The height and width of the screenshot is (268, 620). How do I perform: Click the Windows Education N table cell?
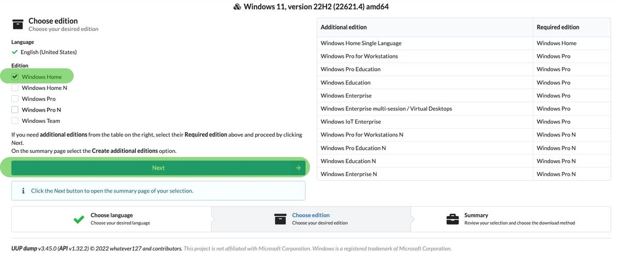point(425,161)
